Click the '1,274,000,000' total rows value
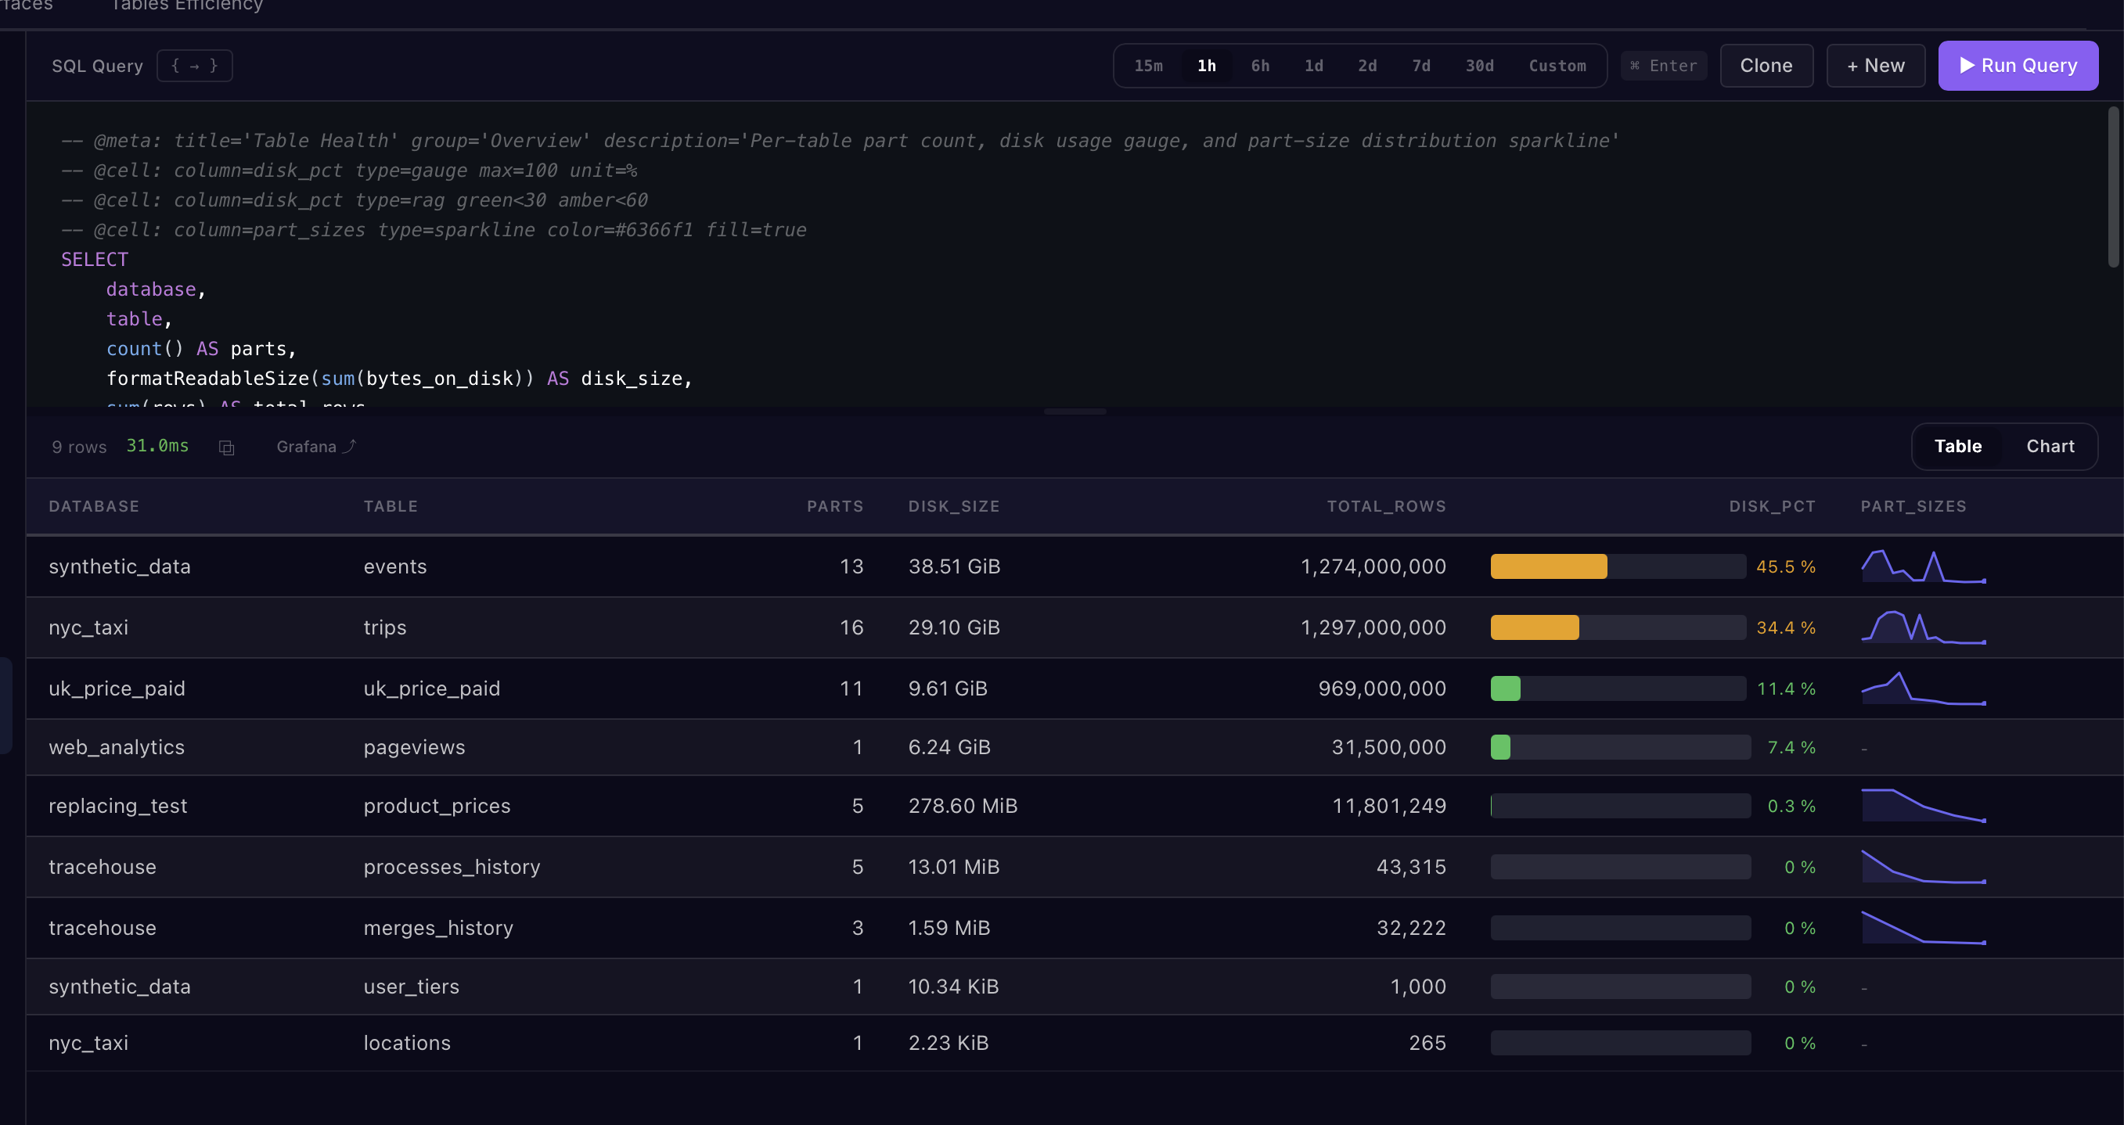Image resolution: width=2124 pixels, height=1125 pixels. (1373, 566)
